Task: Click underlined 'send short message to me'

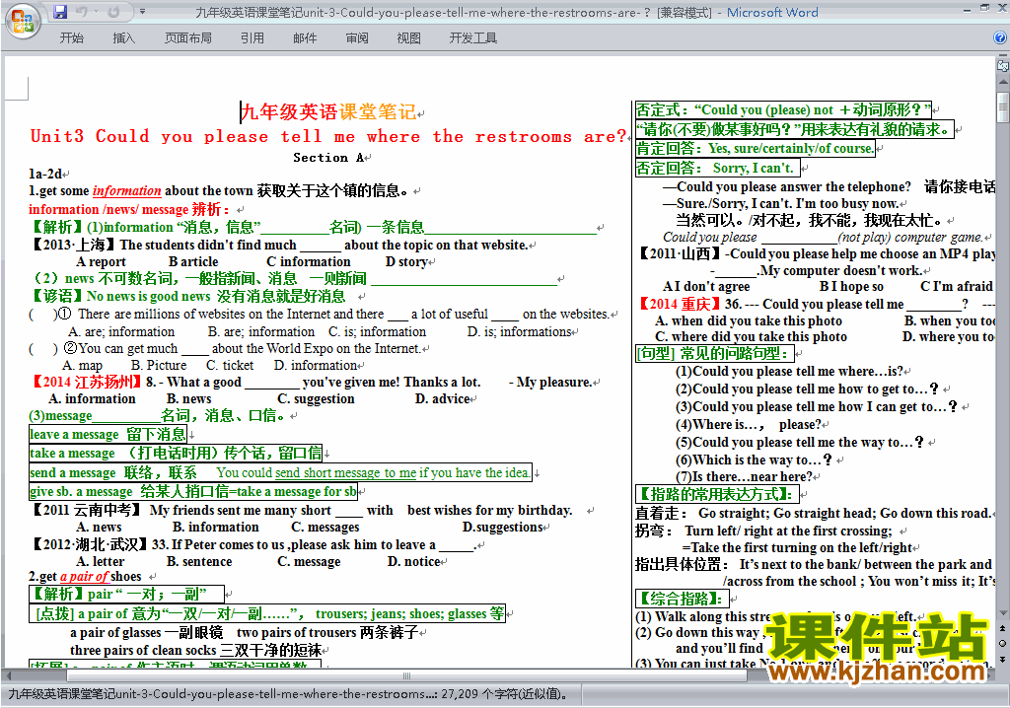Action: click(345, 473)
